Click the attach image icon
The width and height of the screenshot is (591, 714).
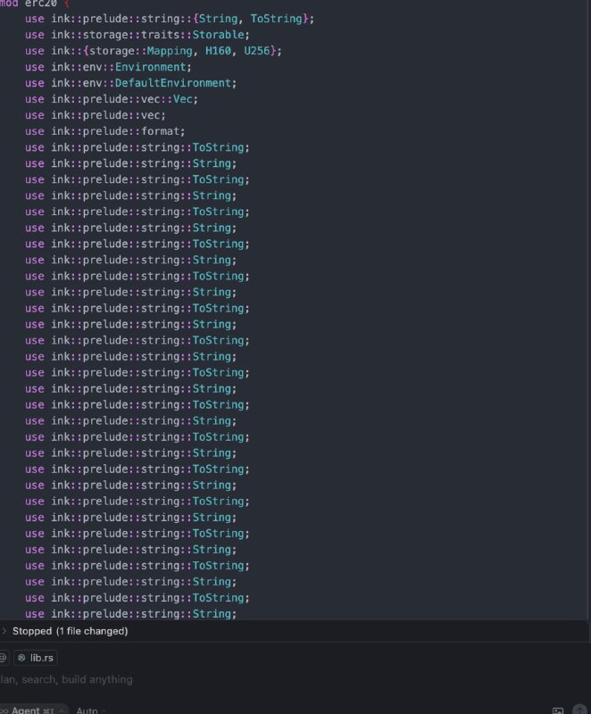coord(558,710)
